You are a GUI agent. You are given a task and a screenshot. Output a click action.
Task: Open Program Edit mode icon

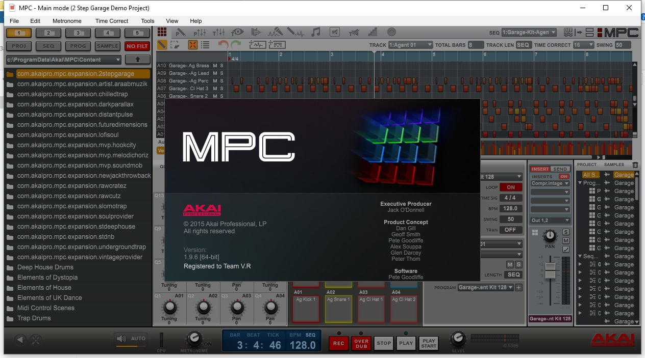point(181,32)
